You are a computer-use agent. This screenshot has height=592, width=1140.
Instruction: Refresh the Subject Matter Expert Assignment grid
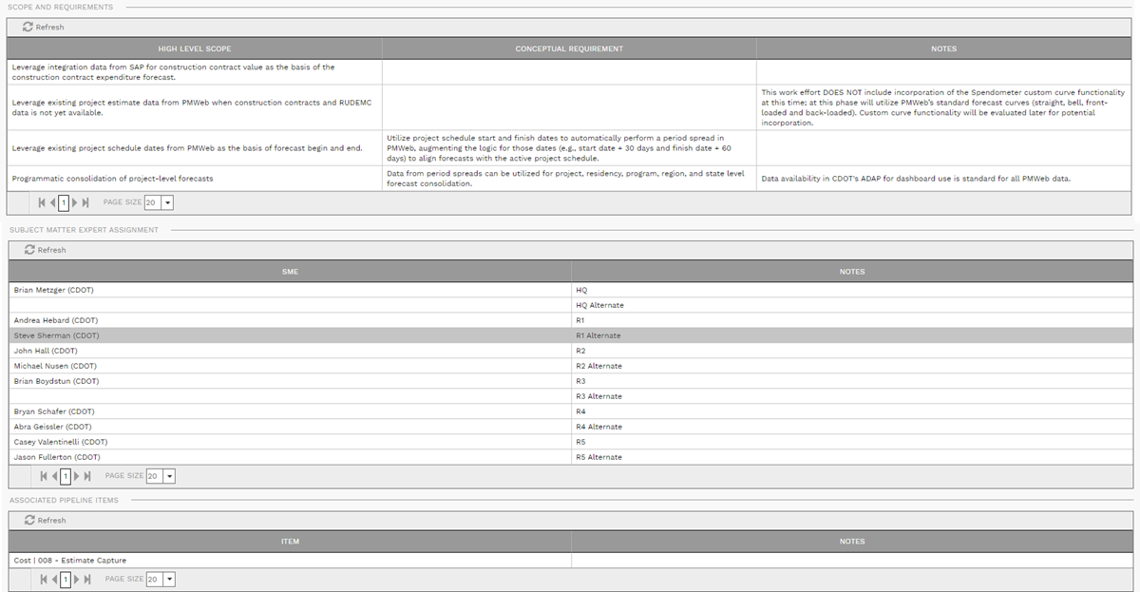[x=46, y=250]
